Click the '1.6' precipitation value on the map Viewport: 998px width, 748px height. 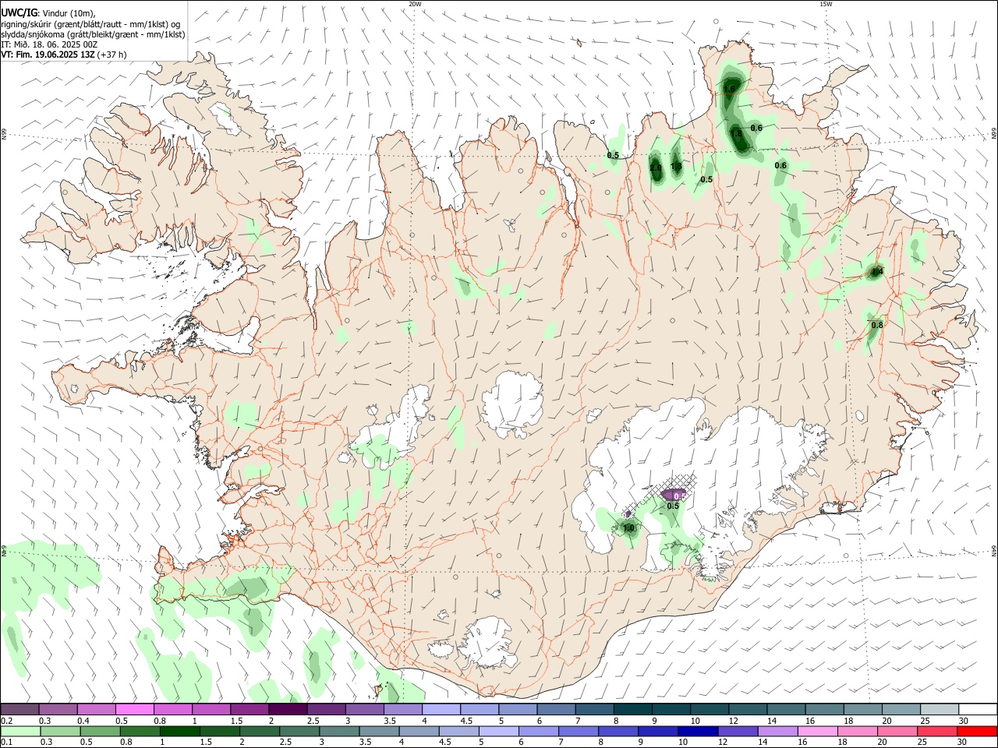(730, 89)
